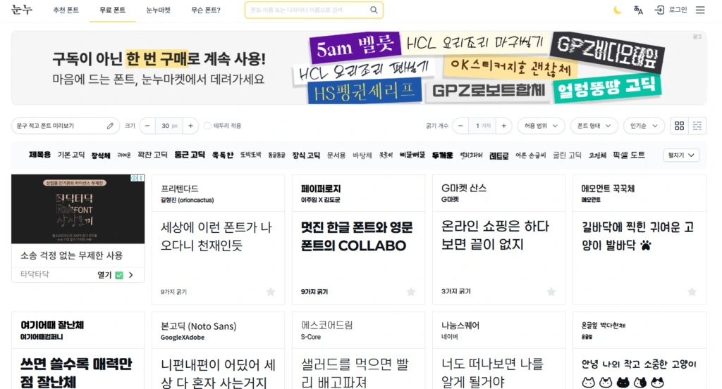Open 폰트 형태 dropdown
Image resolution: width=722 pixels, height=389 pixels.
click(x=594, y=126)
